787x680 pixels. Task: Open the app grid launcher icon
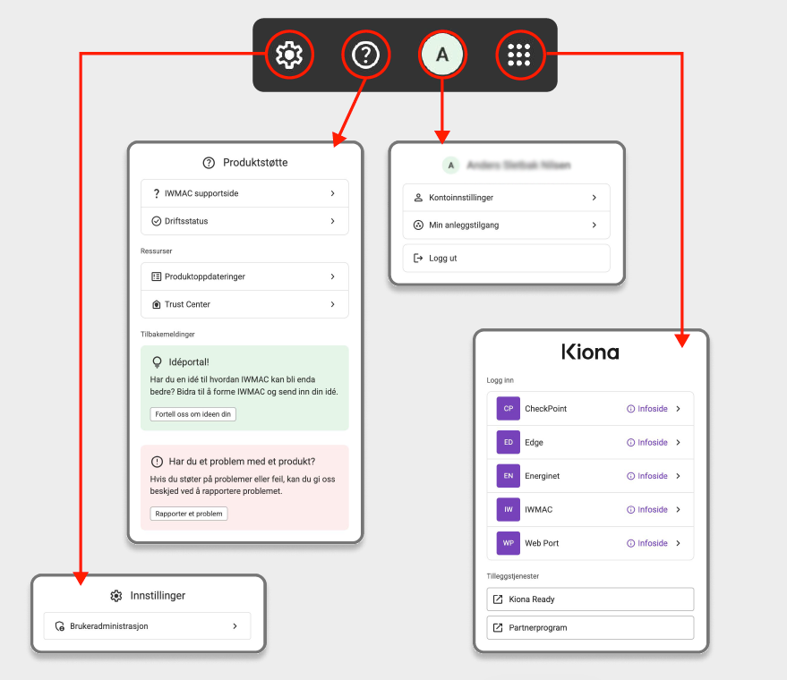tap(519, 55)
